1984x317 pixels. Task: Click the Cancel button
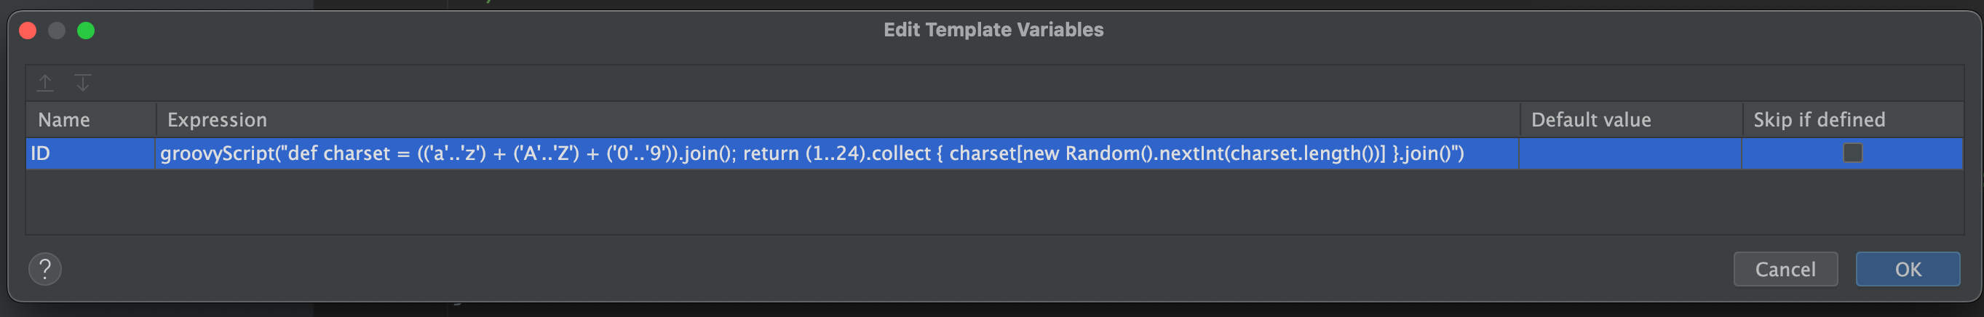click(x=1785, y=269)
